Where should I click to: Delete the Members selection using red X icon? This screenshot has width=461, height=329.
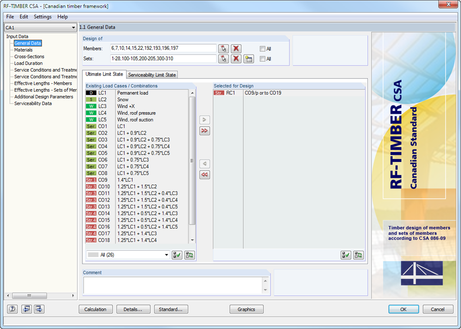click(x=236, y=49)
